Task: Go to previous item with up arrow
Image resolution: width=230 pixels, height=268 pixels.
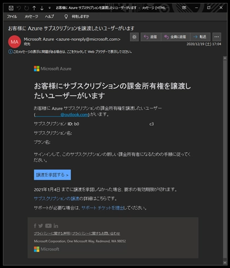Action: 34,8
